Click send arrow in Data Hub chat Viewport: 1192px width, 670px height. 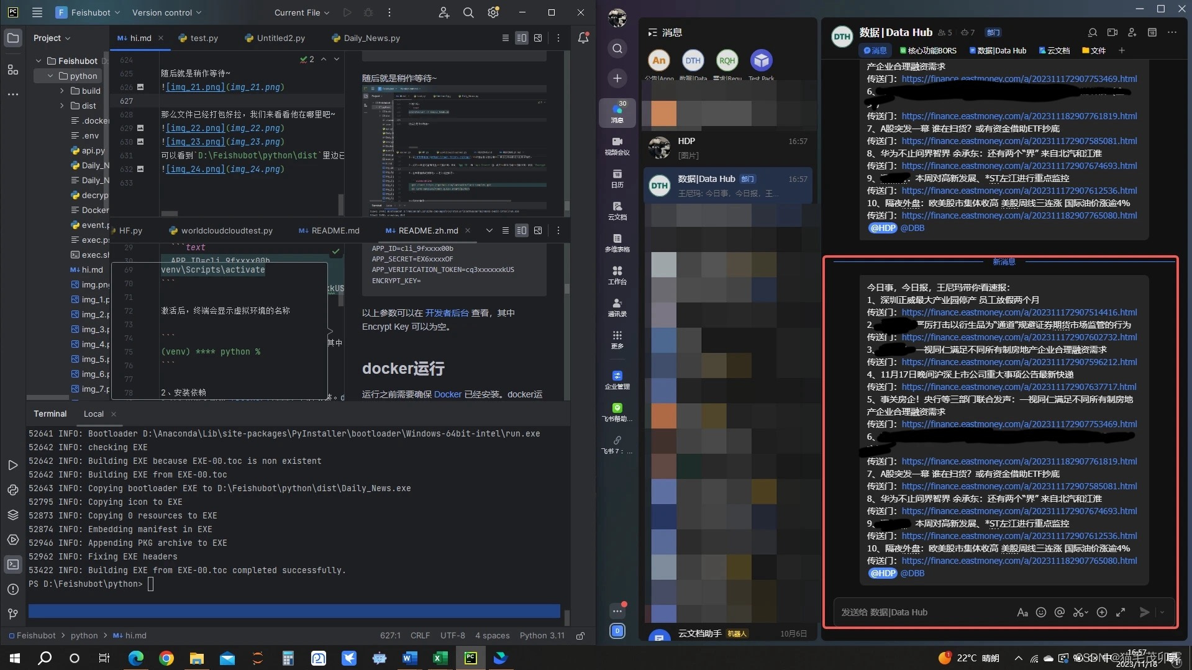[x=1144, y=612]
